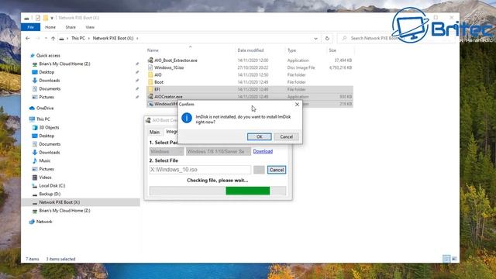Click This PC in the address breadcrumb
This screenshot has height=279, width=496.
pos(77,38)
